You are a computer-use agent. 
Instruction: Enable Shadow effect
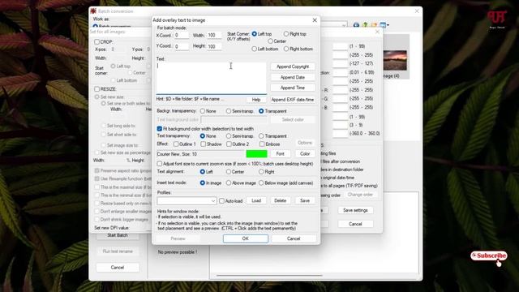[x=204, y=144]
